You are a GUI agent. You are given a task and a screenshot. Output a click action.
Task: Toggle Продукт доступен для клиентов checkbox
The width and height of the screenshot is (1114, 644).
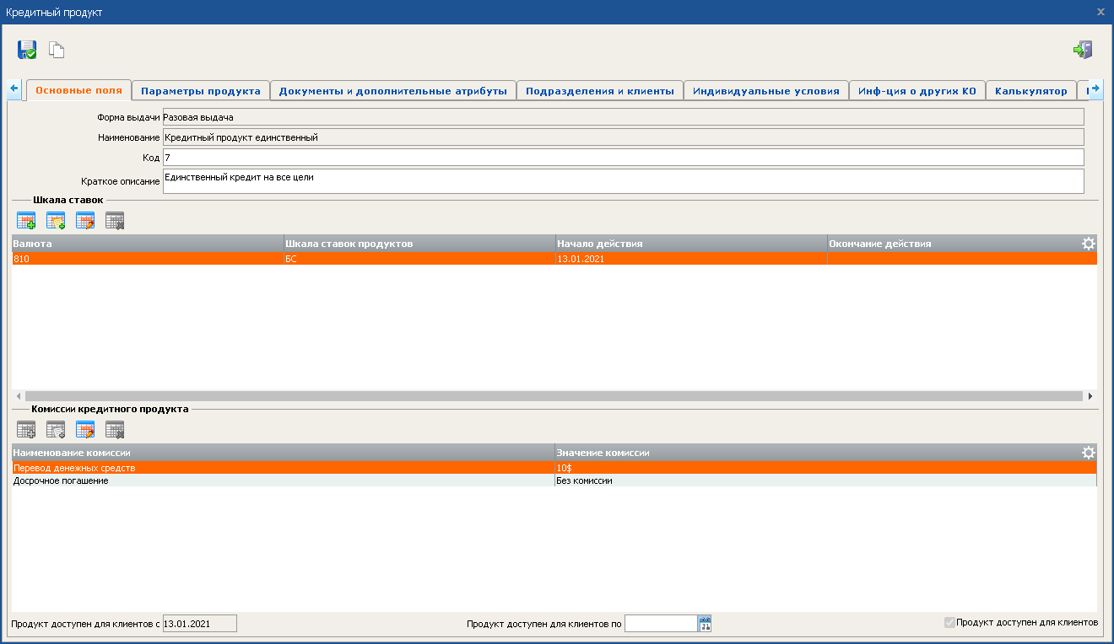coord(950,622)
